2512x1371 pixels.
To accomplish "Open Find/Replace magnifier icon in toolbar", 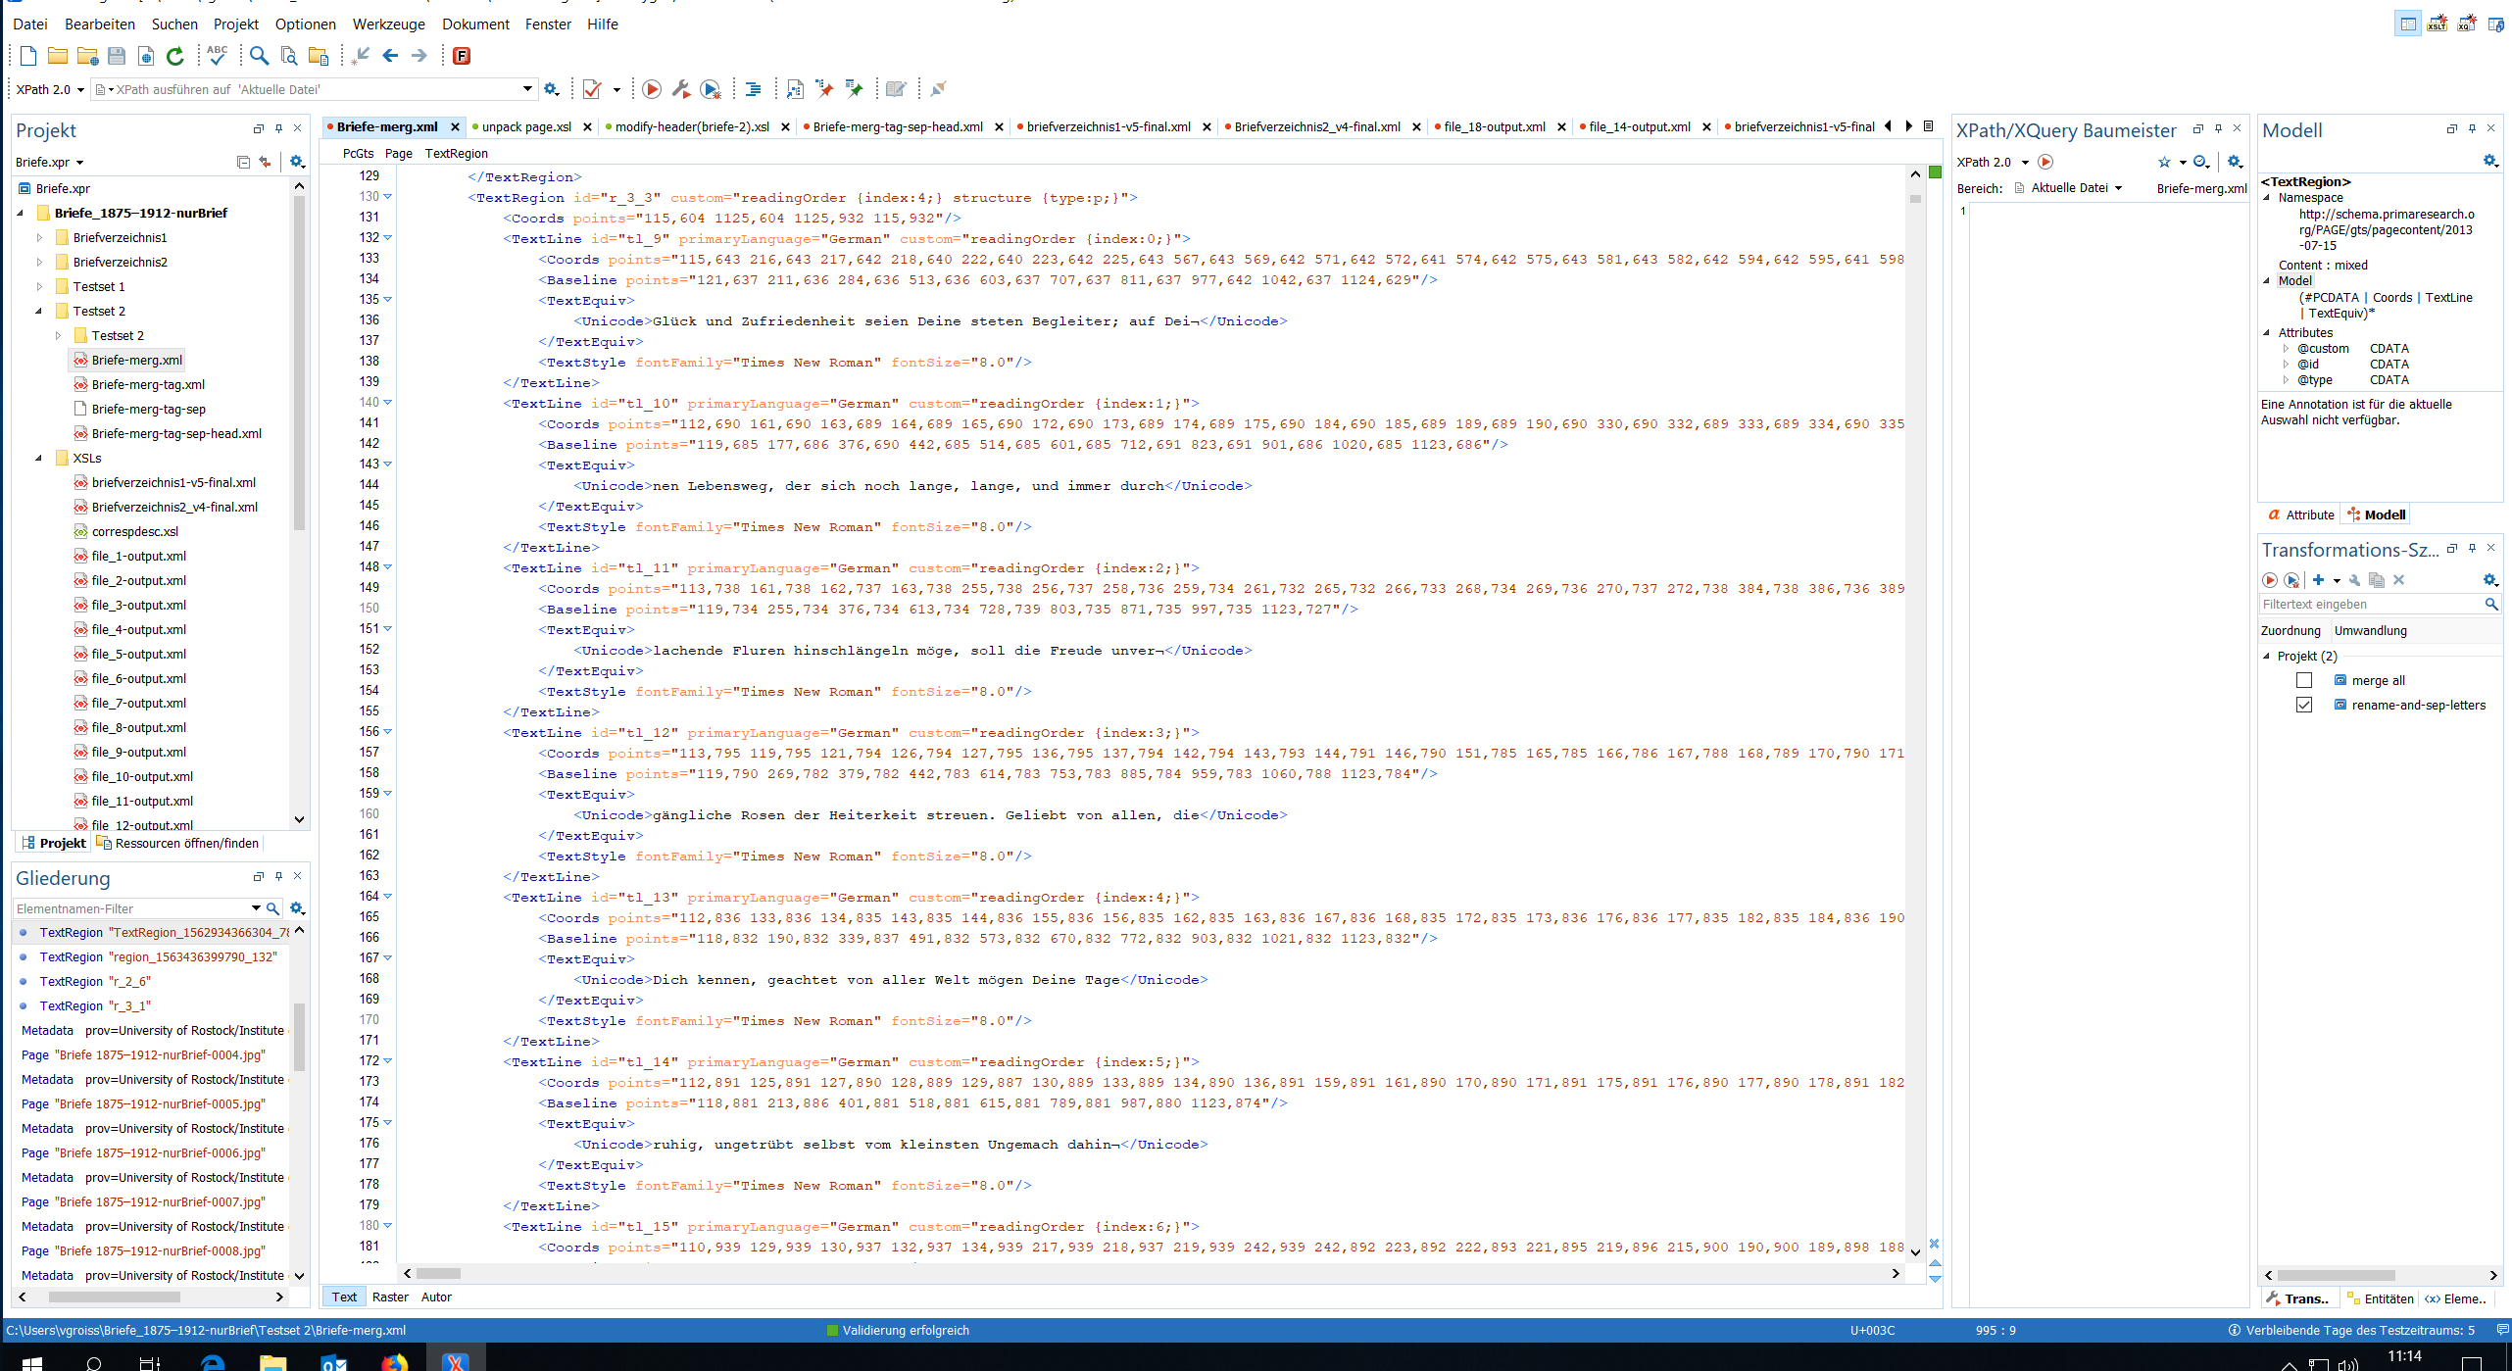I will [x=259, y=56].
